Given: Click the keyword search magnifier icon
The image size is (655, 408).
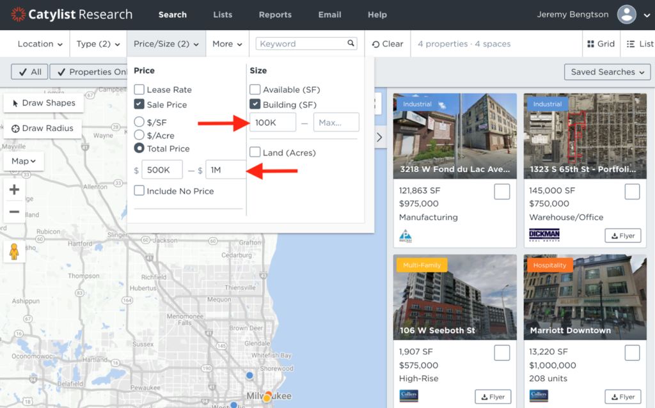Looking at the screenshot, I should click(351, 43).
